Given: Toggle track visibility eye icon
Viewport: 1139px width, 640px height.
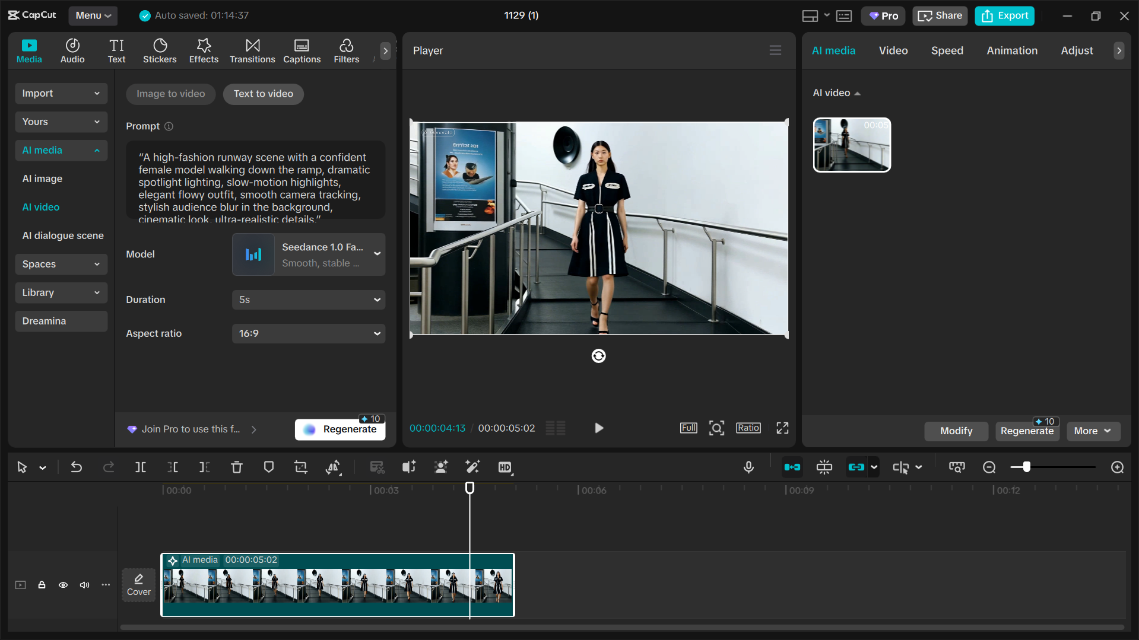Looking at the screenshot, I should pos(63,585).
